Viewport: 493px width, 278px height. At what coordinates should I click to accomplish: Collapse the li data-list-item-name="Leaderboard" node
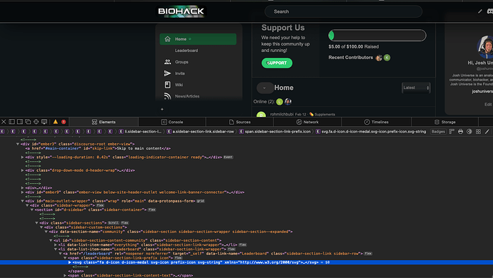pos(55,249)
